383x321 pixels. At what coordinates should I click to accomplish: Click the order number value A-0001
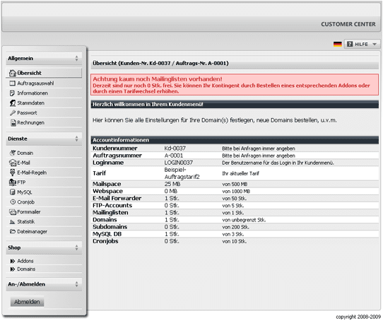click(x=173, y=156)
